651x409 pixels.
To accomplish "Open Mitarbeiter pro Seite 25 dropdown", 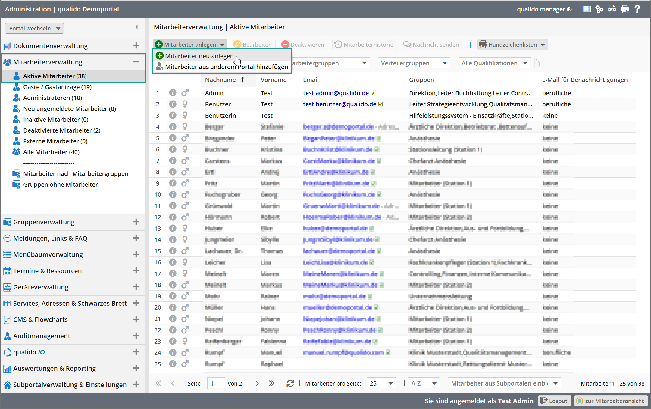I will tap(381, 383).
